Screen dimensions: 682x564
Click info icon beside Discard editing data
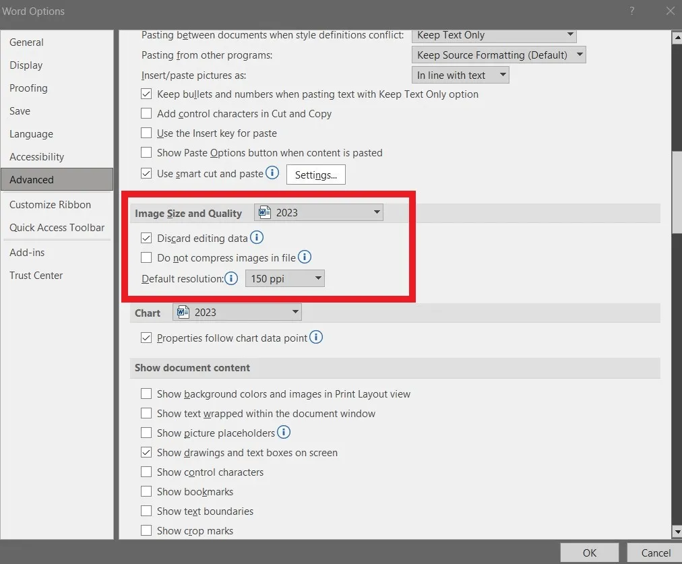point(257,237)
